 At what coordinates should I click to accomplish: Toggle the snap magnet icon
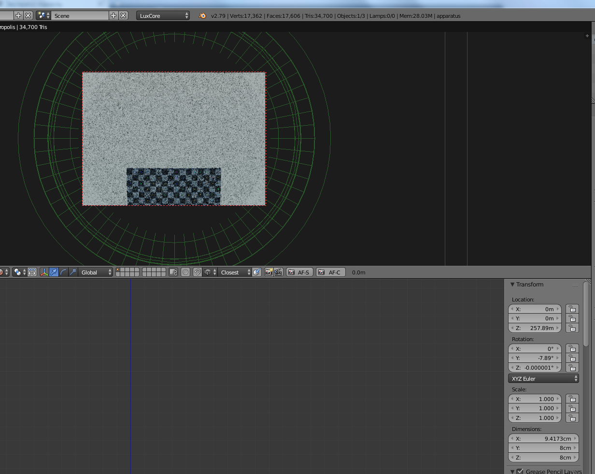point(197,273)
